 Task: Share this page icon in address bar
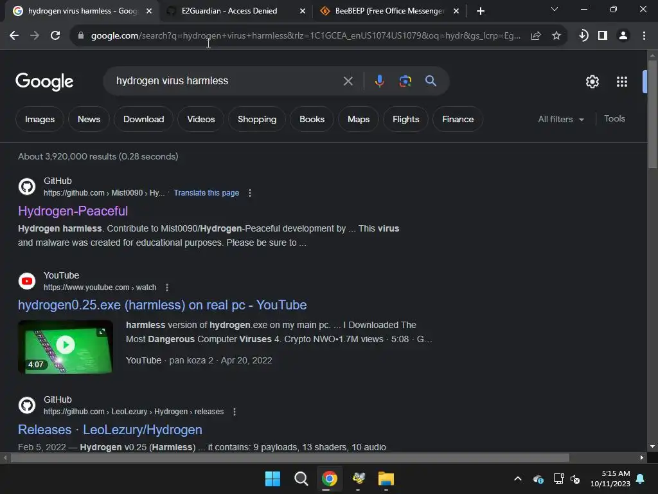536,36
